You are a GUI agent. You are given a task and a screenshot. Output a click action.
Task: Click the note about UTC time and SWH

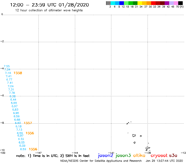point(53,156)
